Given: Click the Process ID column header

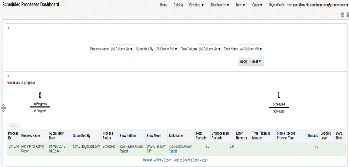Looking at the screenshot, I should [13, 136].
